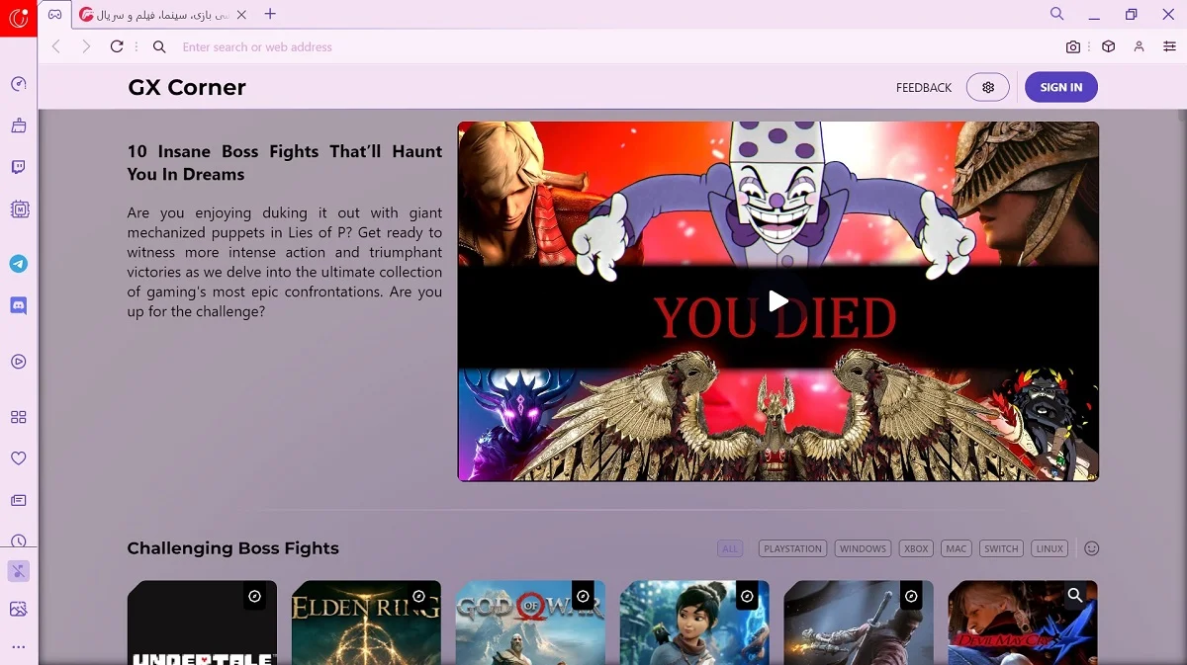The image size is (1187, 665).
Task: Open the Devil May Cry game card
Action: click(x=1023, y=623)
